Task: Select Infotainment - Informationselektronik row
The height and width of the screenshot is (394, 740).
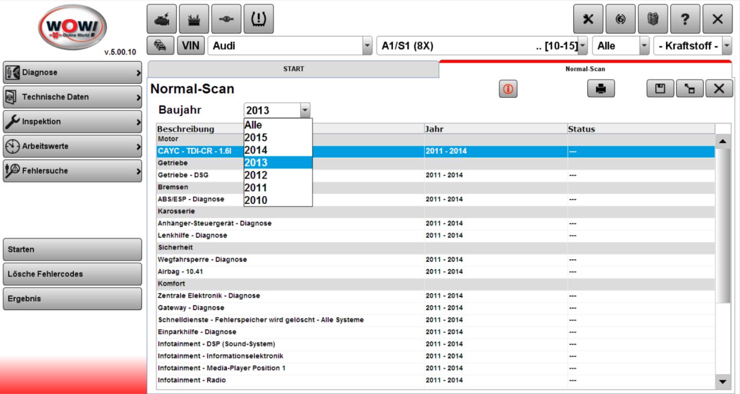Action: click(x=435, y=356)
